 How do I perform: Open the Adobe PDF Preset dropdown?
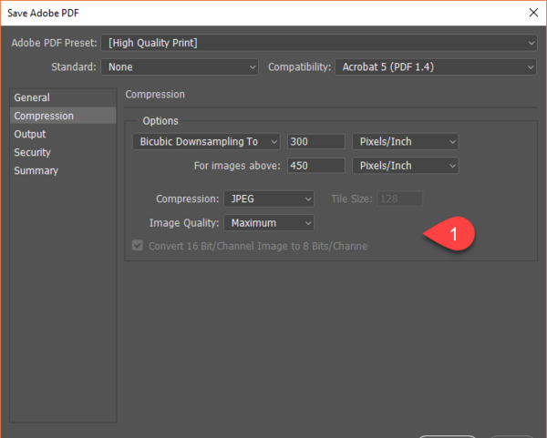pyautogui.click(x=319, y=43)
